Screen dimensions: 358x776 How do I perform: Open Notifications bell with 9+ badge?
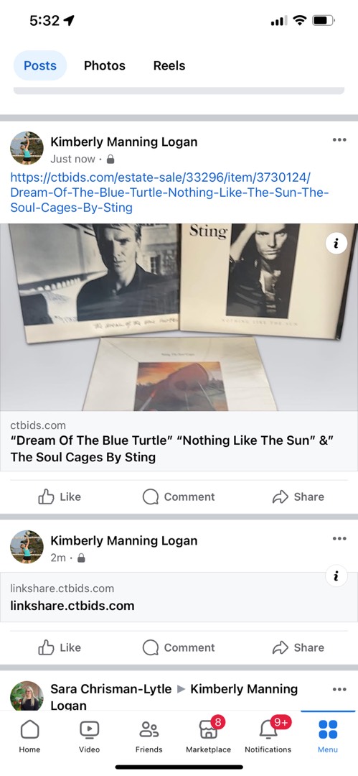coord(268,735)
